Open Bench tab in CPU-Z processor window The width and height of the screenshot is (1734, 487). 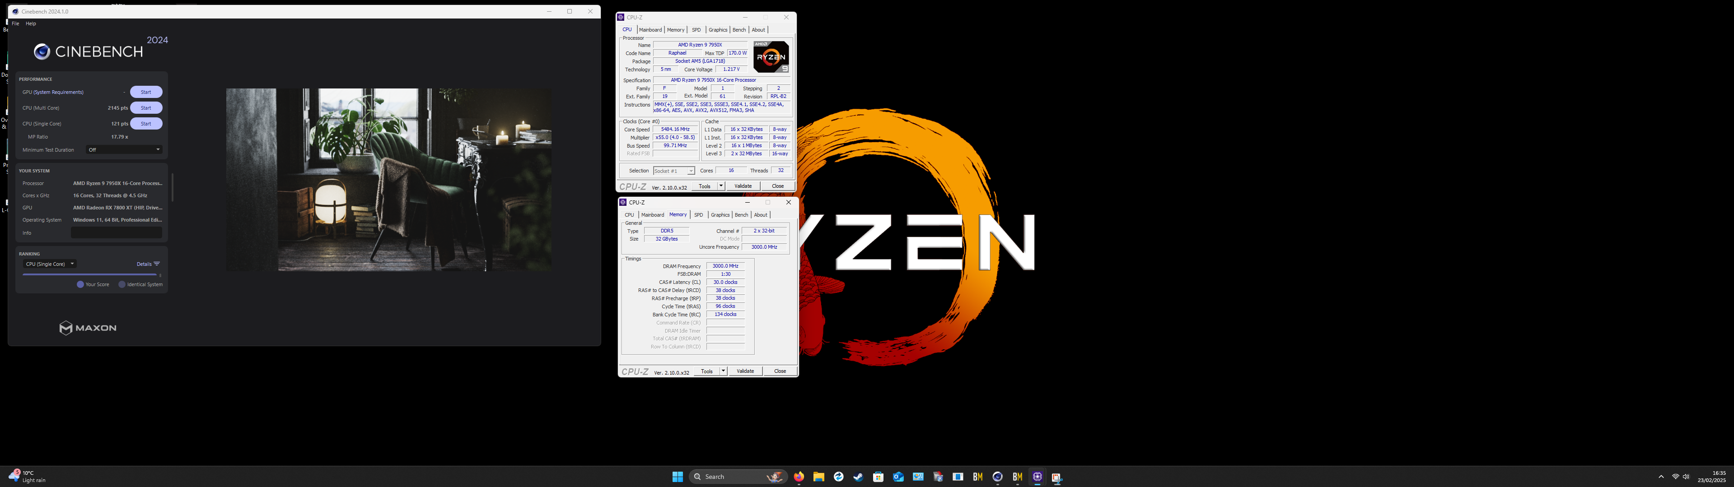pos(739,30)
